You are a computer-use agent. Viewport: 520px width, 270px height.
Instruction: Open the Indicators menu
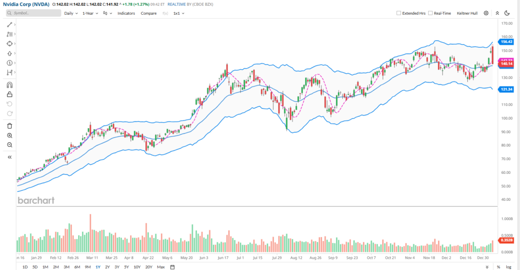[x=126, y=13]
